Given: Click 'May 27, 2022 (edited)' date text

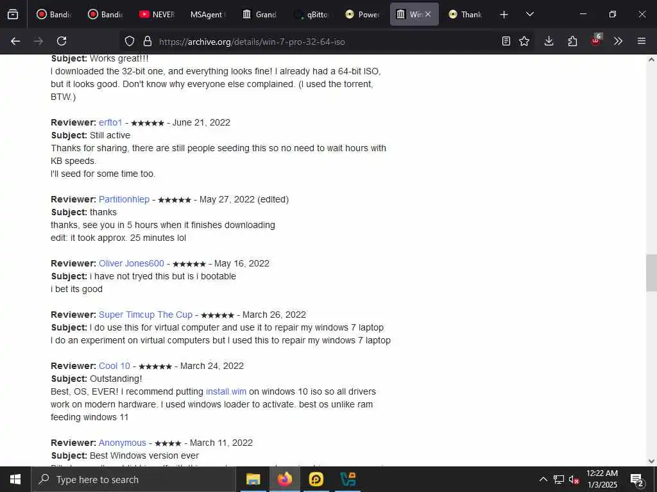Looking at the screenshot, I should (244, 200).
